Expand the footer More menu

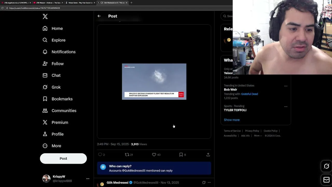(258, 136)
